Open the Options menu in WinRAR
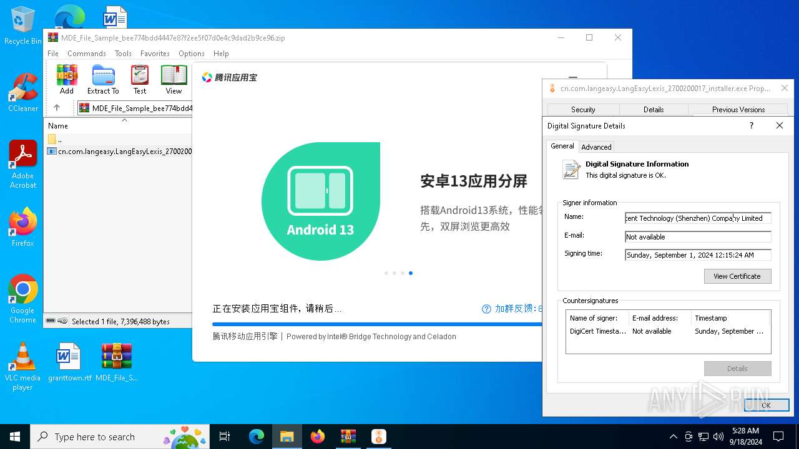 pyautogui.click(x=192, y=54)
